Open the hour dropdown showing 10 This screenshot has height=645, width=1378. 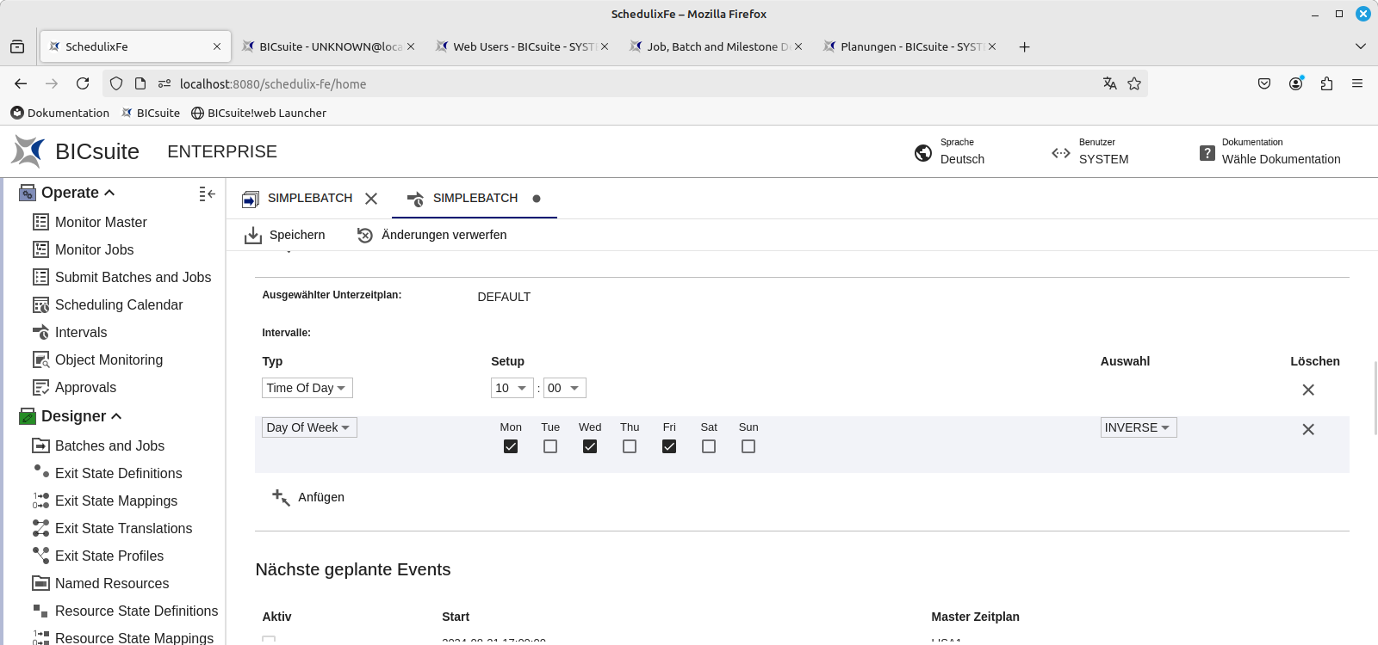tap(512, 388)
